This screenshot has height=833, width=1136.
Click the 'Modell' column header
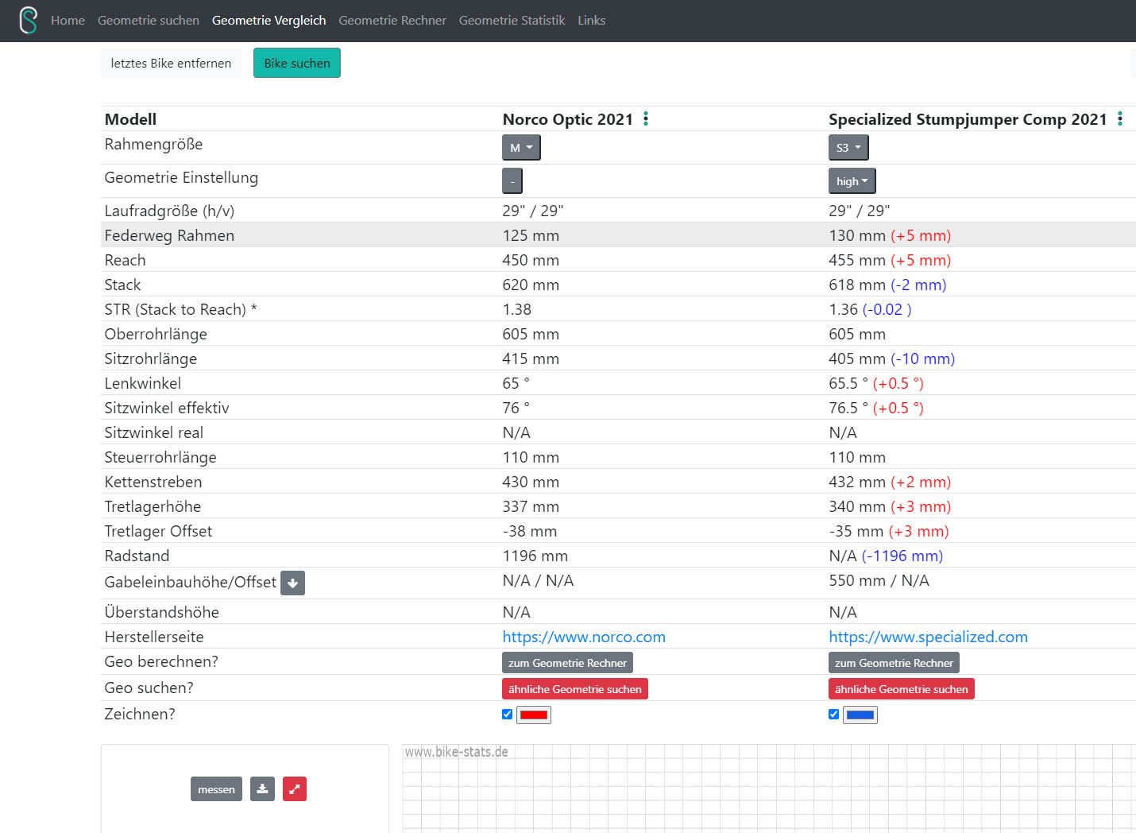click(x=130, y=119)
